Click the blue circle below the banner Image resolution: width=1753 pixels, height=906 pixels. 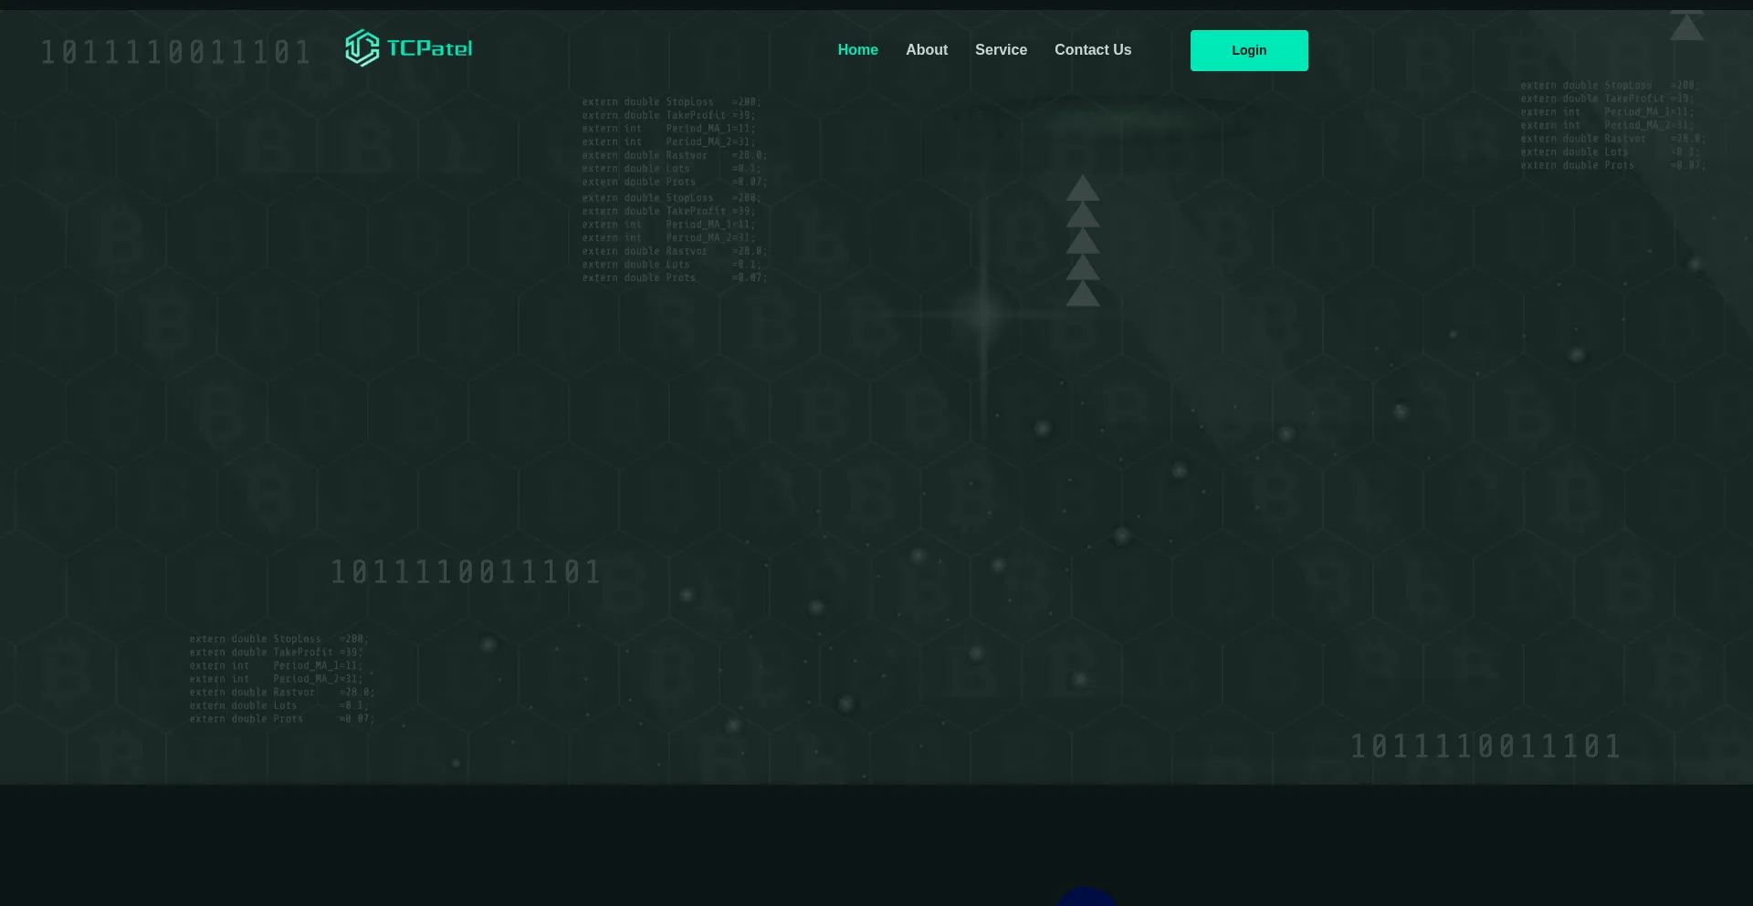click(1086, 898)
